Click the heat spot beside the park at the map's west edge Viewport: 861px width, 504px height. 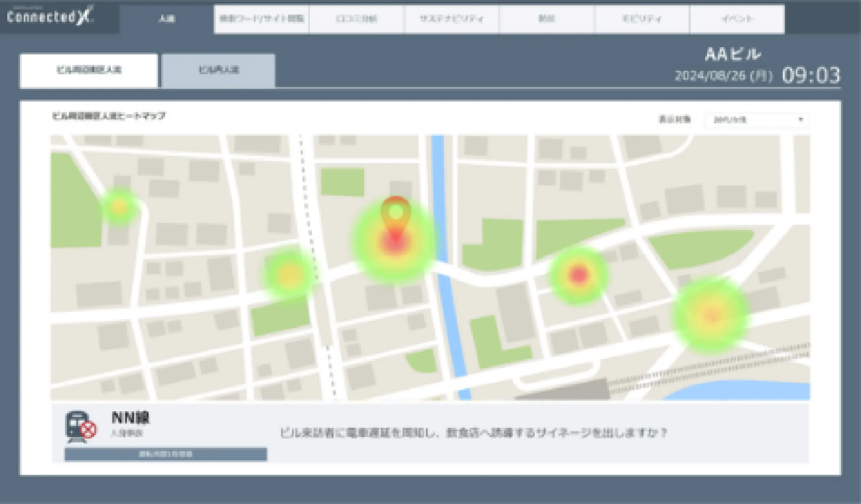119,207
